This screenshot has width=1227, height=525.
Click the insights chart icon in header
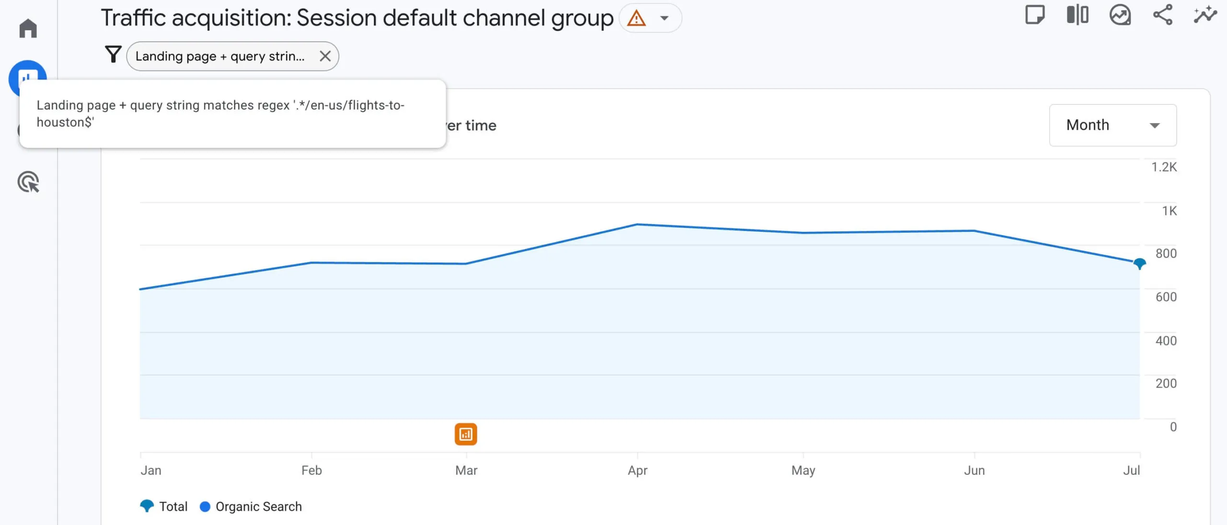(1120, 15)
